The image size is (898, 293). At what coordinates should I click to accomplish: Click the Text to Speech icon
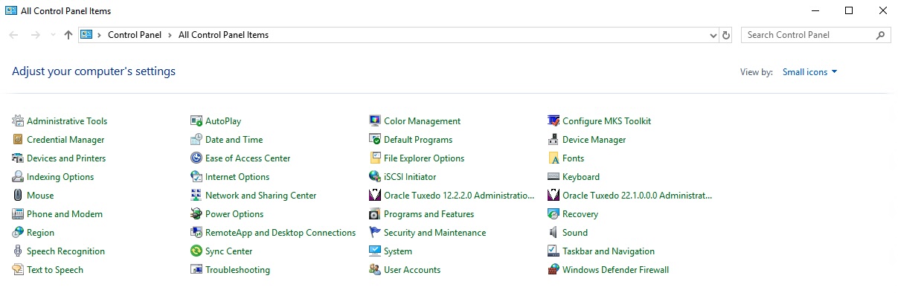18,270
